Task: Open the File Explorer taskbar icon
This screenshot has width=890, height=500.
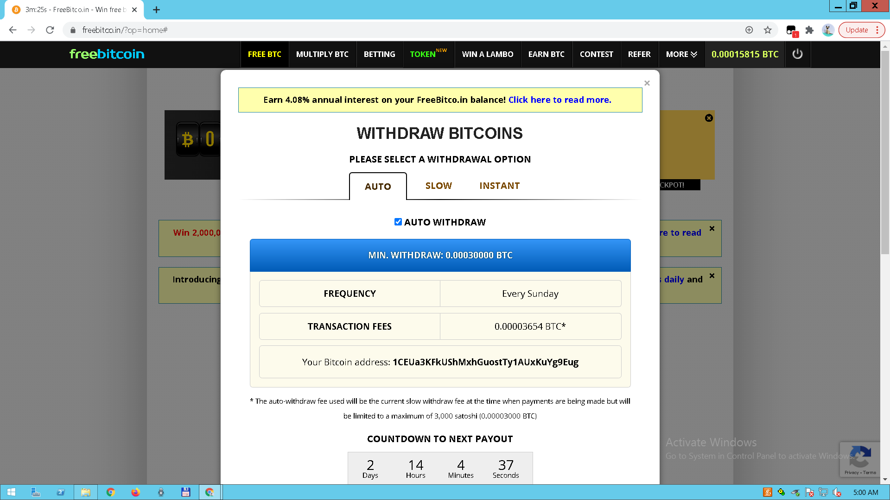Action: 86,492
